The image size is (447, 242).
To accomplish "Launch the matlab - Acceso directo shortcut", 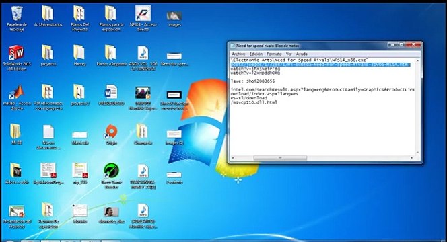I will pyautogui.click(x=17, y=97).
